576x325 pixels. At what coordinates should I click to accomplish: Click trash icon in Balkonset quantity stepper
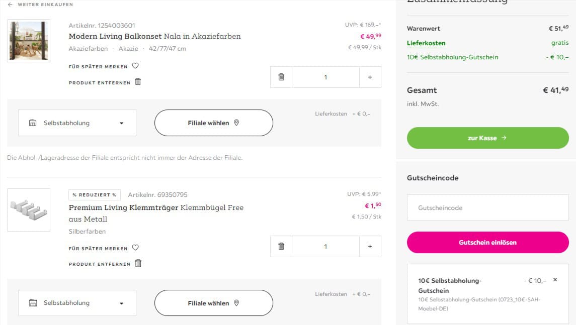pyautogui.click(x=281, y=77)
